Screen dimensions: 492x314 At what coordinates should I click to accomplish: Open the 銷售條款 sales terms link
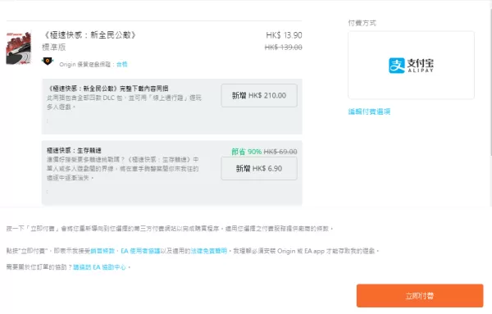tap(102, 251)
